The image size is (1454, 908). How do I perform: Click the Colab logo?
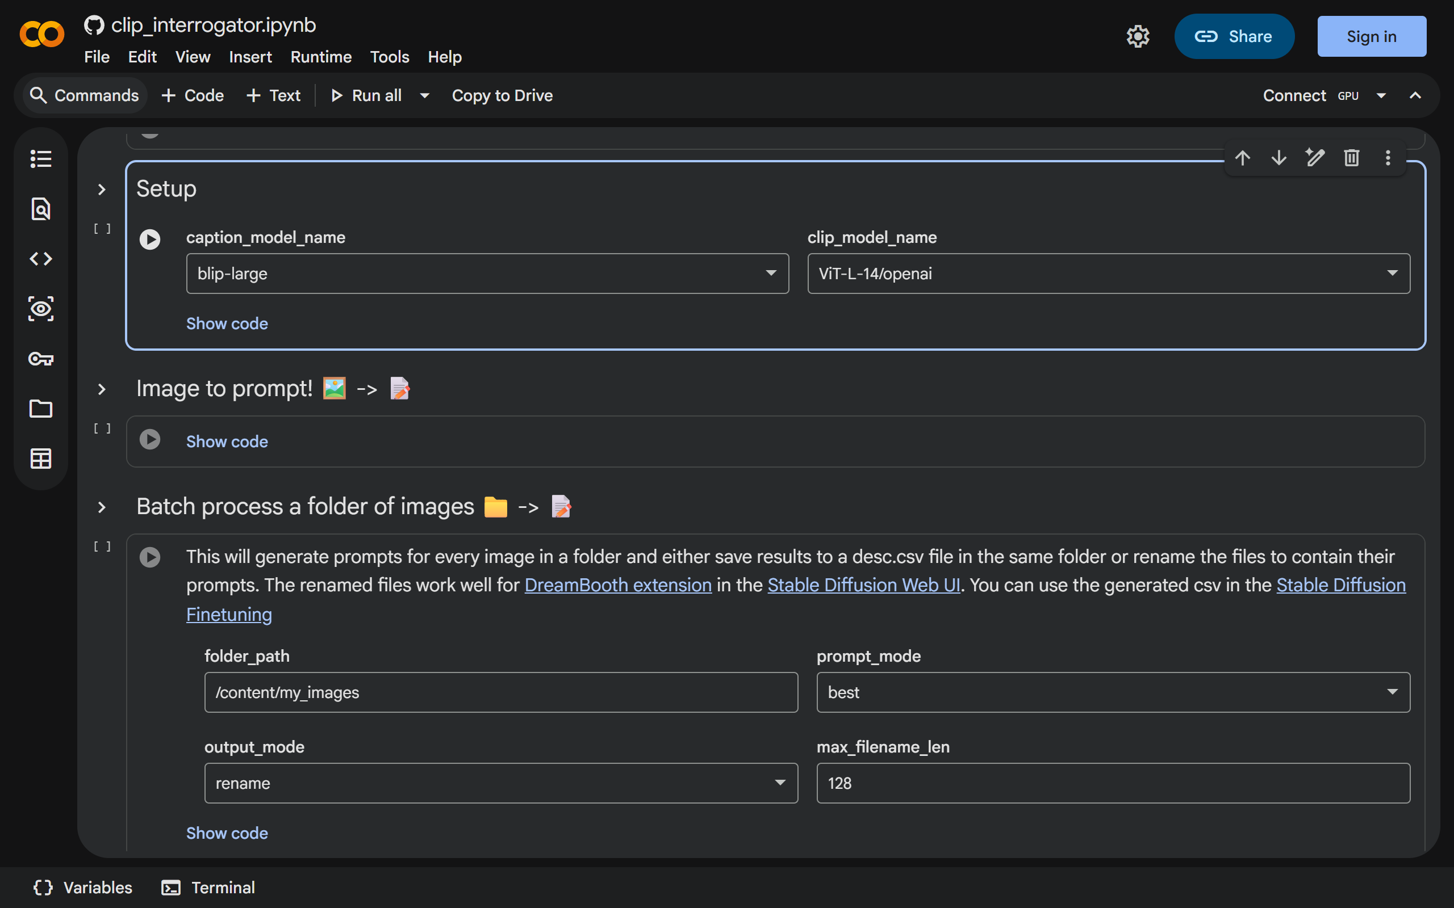point(41,34)
